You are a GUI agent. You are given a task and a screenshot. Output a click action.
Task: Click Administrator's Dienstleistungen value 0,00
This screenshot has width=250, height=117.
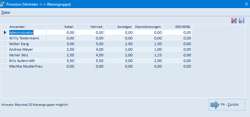pos(148,33)
